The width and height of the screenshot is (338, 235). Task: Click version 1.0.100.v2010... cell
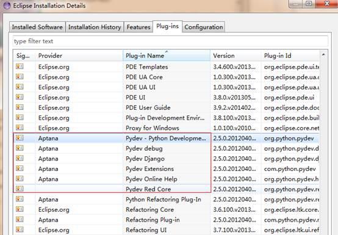[234, 128]
